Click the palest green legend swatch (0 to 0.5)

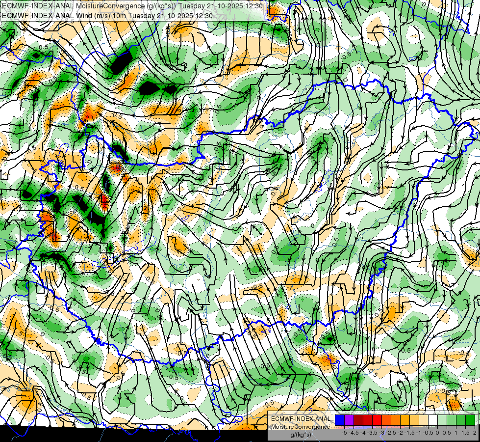[442, 420]
